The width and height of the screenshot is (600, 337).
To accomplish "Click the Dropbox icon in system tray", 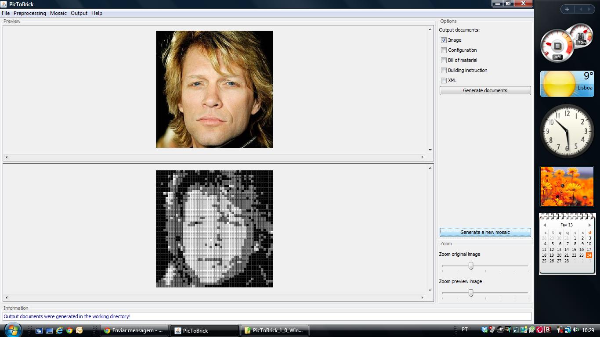I will tap(484, 330).
